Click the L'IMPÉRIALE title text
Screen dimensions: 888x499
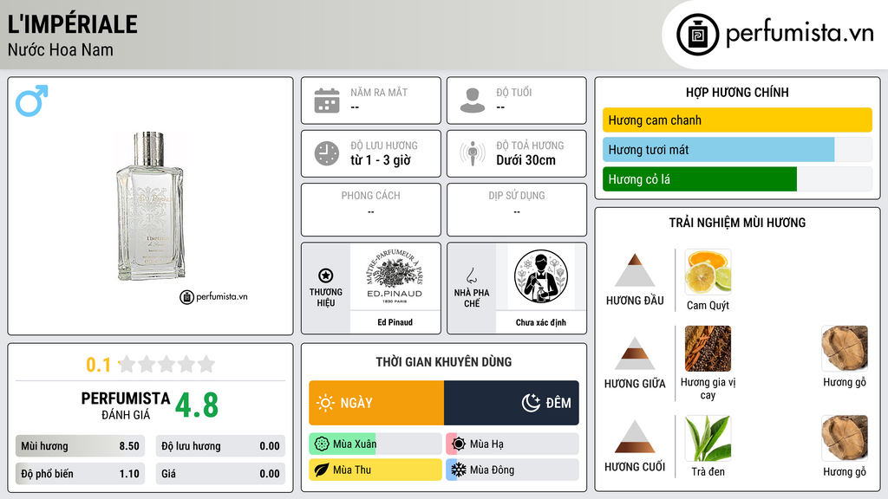(x=73, y=24)
